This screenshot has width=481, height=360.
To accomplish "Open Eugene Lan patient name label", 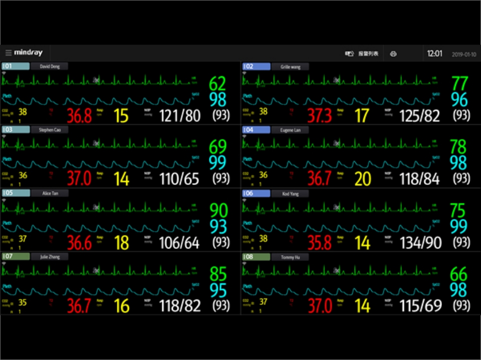I will tap(290, 130).
